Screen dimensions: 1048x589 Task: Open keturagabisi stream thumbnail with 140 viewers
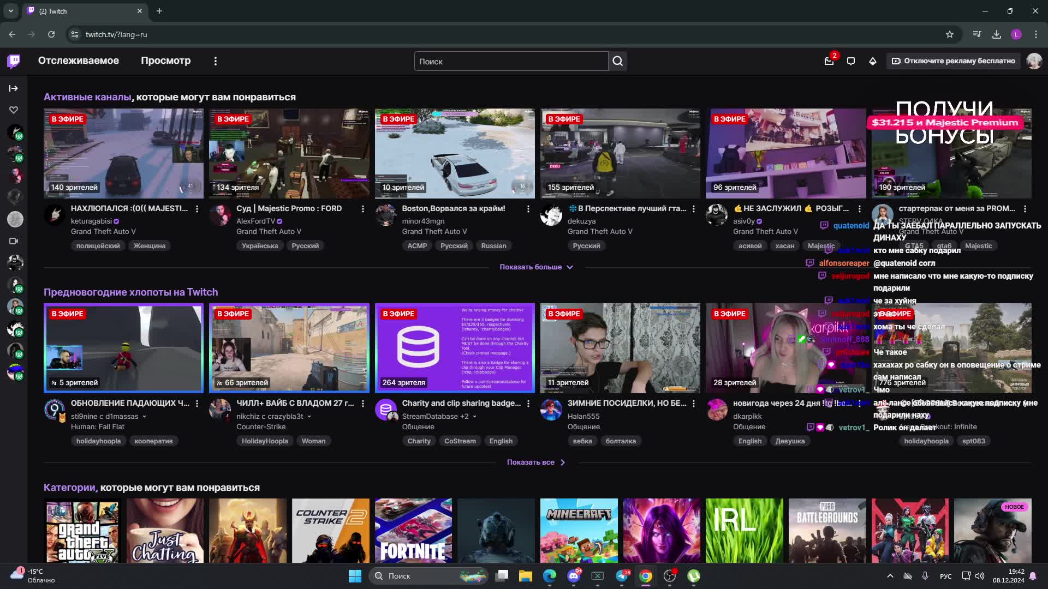[123, 153]
